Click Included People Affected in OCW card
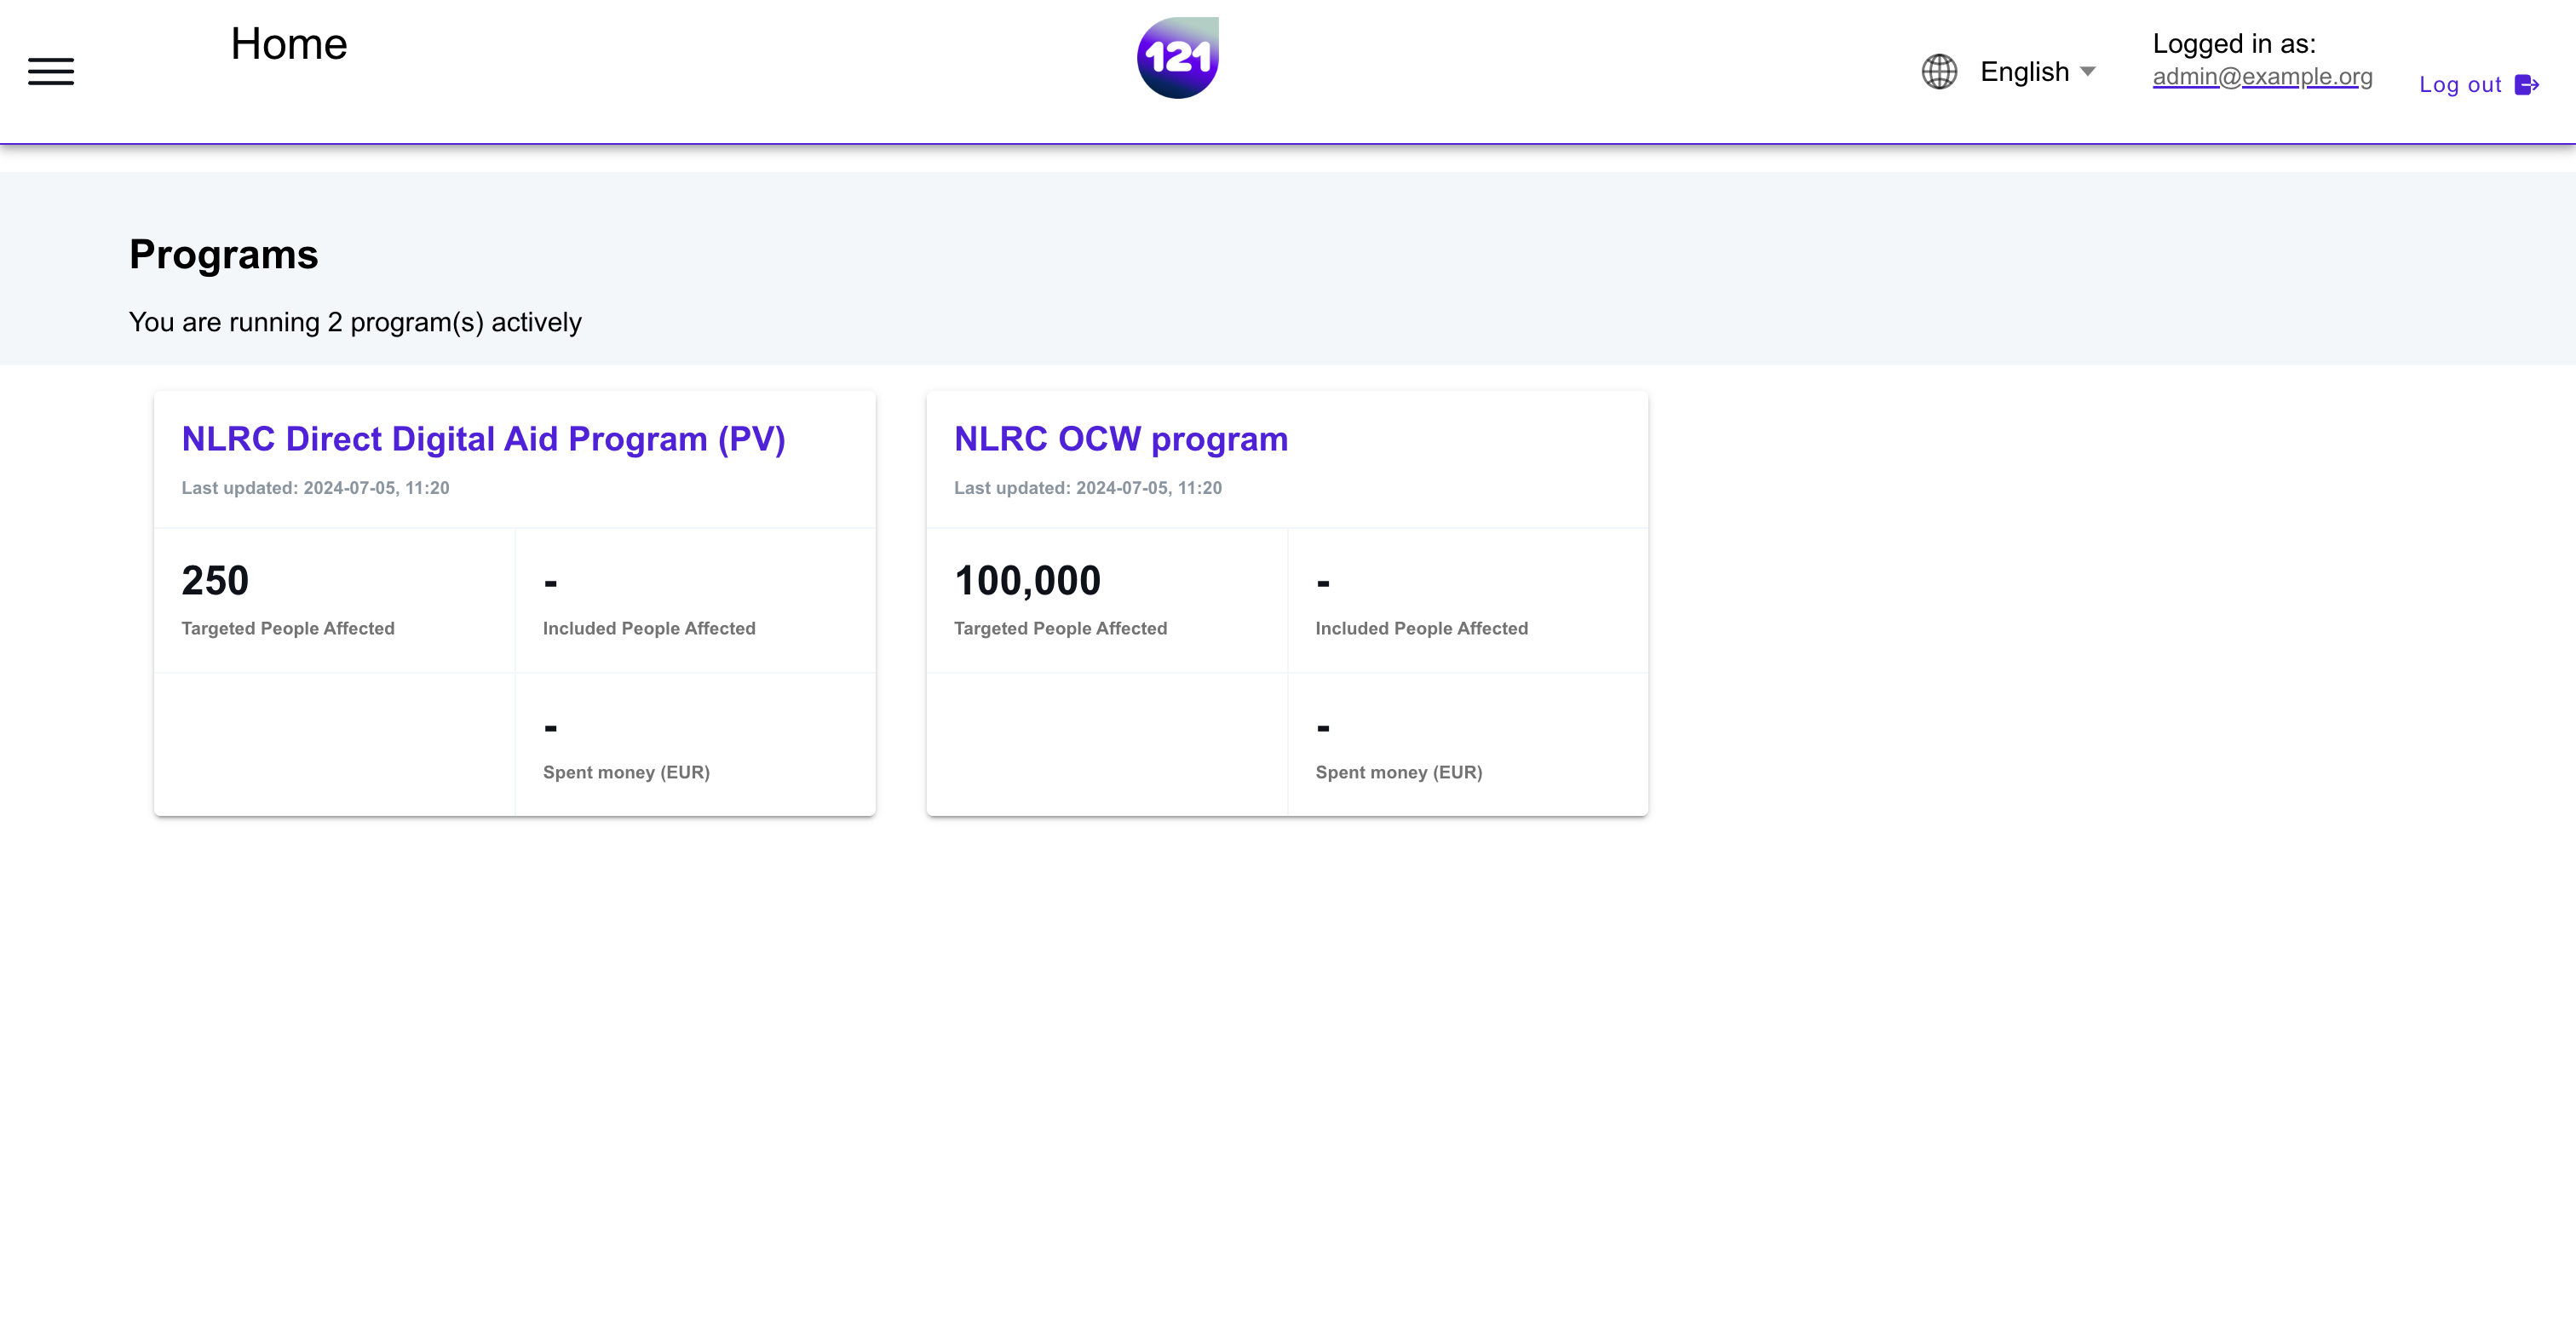The height and width of the screenshot is (1332, 2576). 1421,628
